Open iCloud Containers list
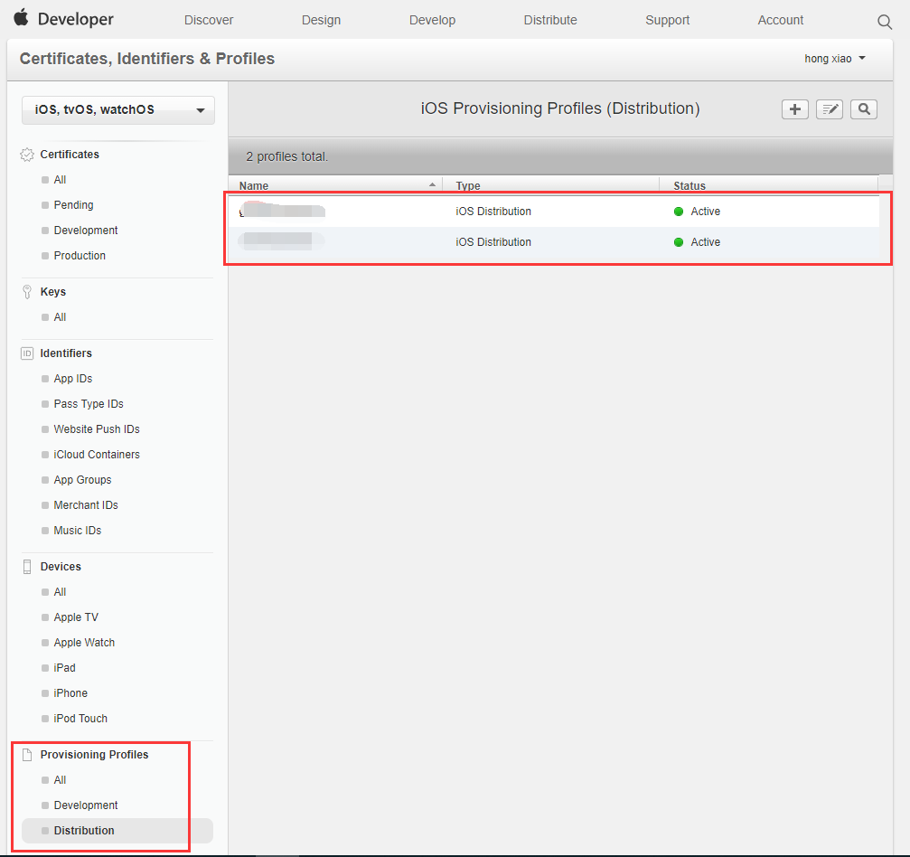The width and height of the screenshot is (910, 857). pos(97,455)
